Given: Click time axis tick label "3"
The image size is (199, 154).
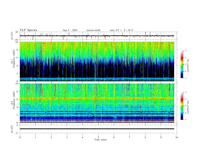Looking at the screenshot, I should pos(67,137).
